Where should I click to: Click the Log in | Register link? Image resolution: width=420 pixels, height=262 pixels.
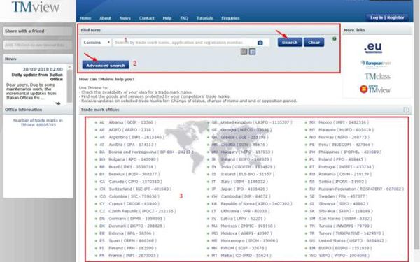(387, 17)
